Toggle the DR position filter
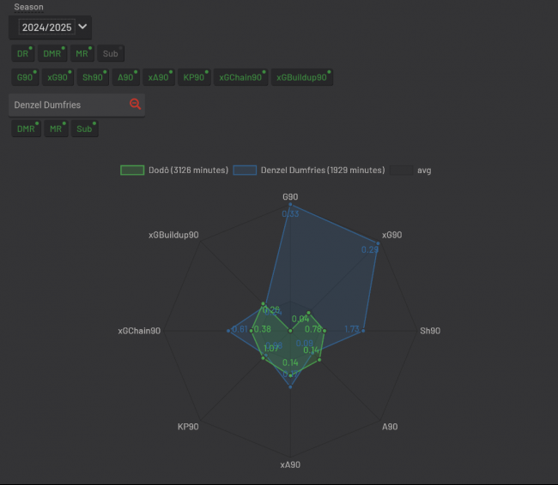This screenshot has height=485, width=558. (x=23, y=53)
